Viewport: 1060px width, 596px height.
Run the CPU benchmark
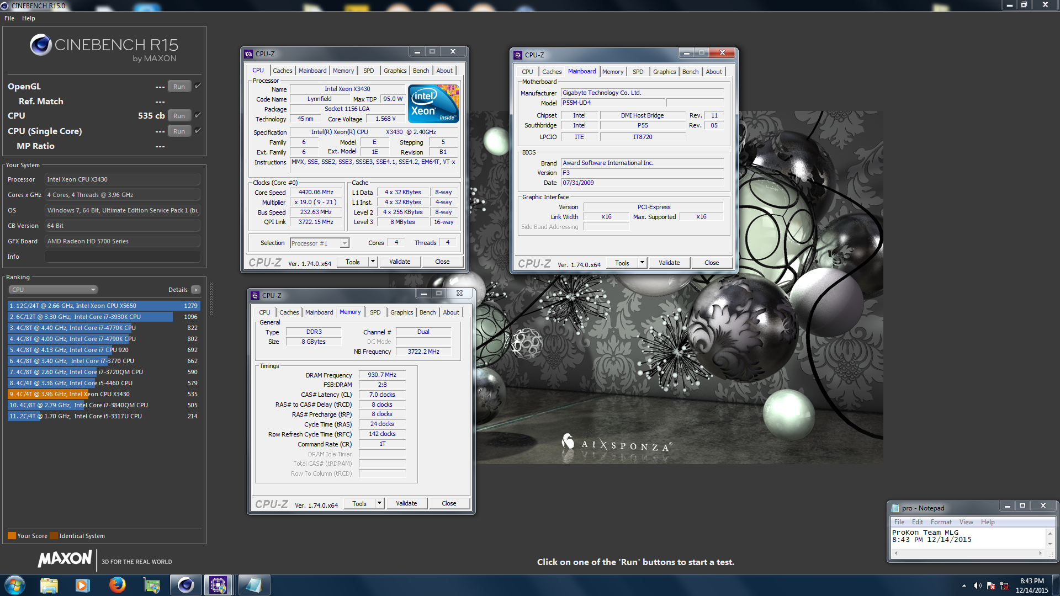coord(179,115)
